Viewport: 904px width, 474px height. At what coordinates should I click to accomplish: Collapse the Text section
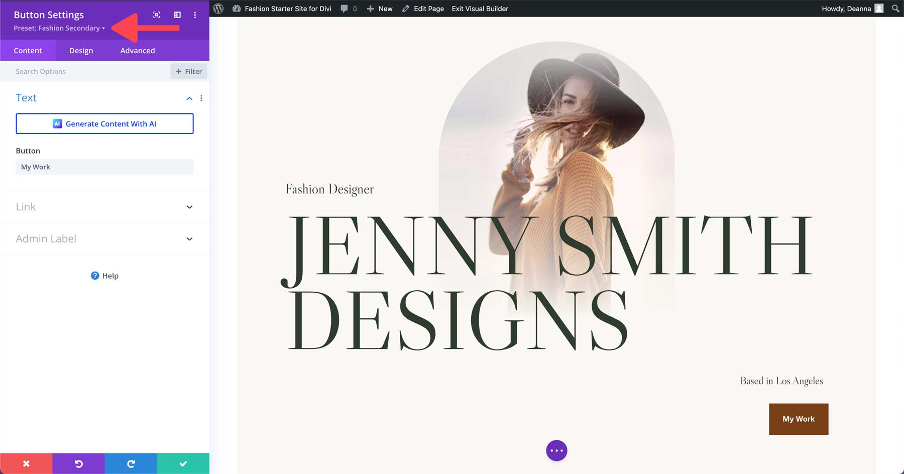point(189,98)
